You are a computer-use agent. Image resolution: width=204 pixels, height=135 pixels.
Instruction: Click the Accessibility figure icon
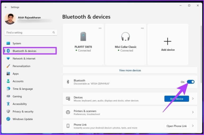tap(8, 104)
